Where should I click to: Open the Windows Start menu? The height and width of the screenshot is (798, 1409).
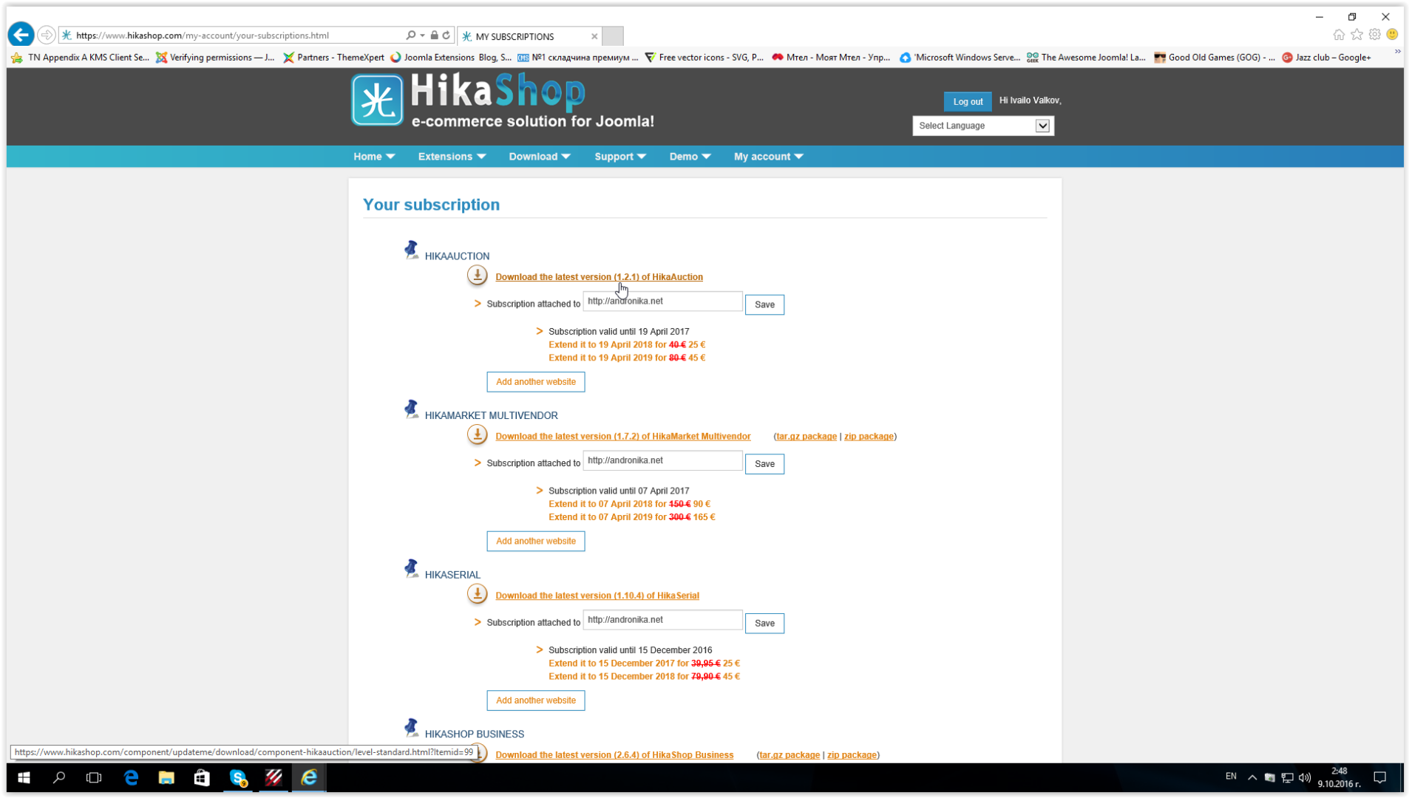click(x=24, y=777)
